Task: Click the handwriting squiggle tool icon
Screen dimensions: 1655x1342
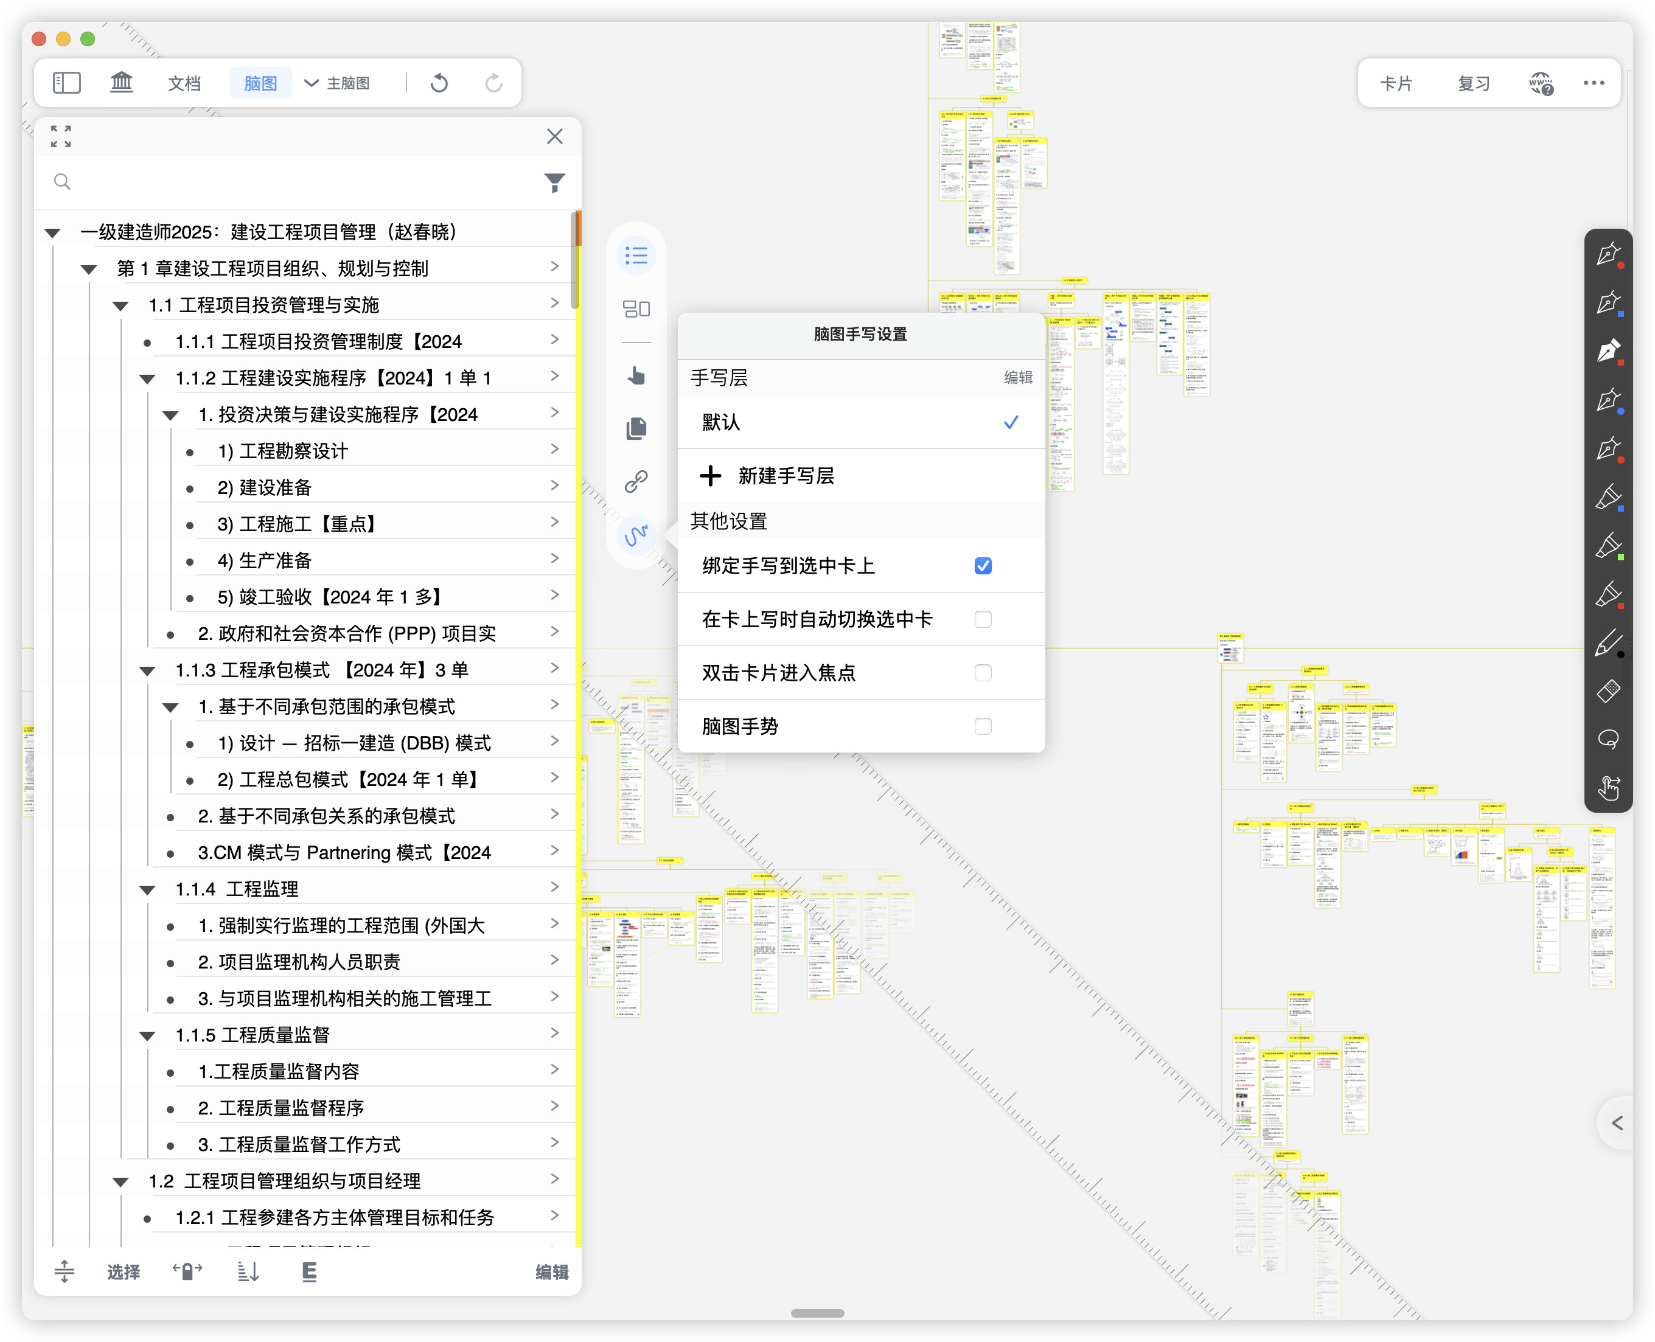Action: pyautogui.click(x=636, y=535)
